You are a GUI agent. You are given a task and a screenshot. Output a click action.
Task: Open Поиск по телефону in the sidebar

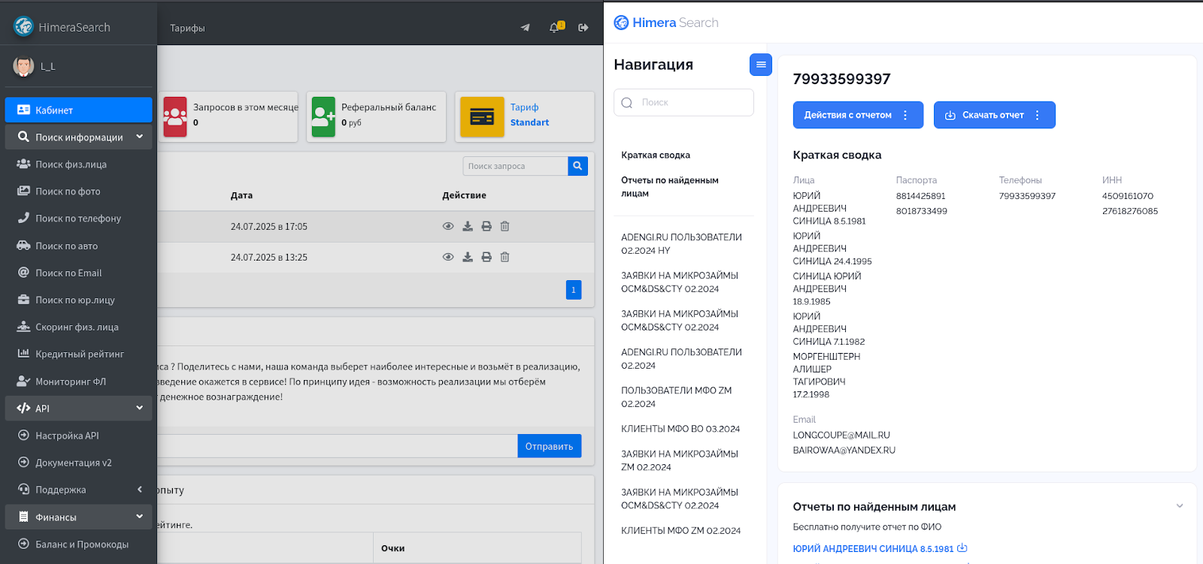(78, 219)
